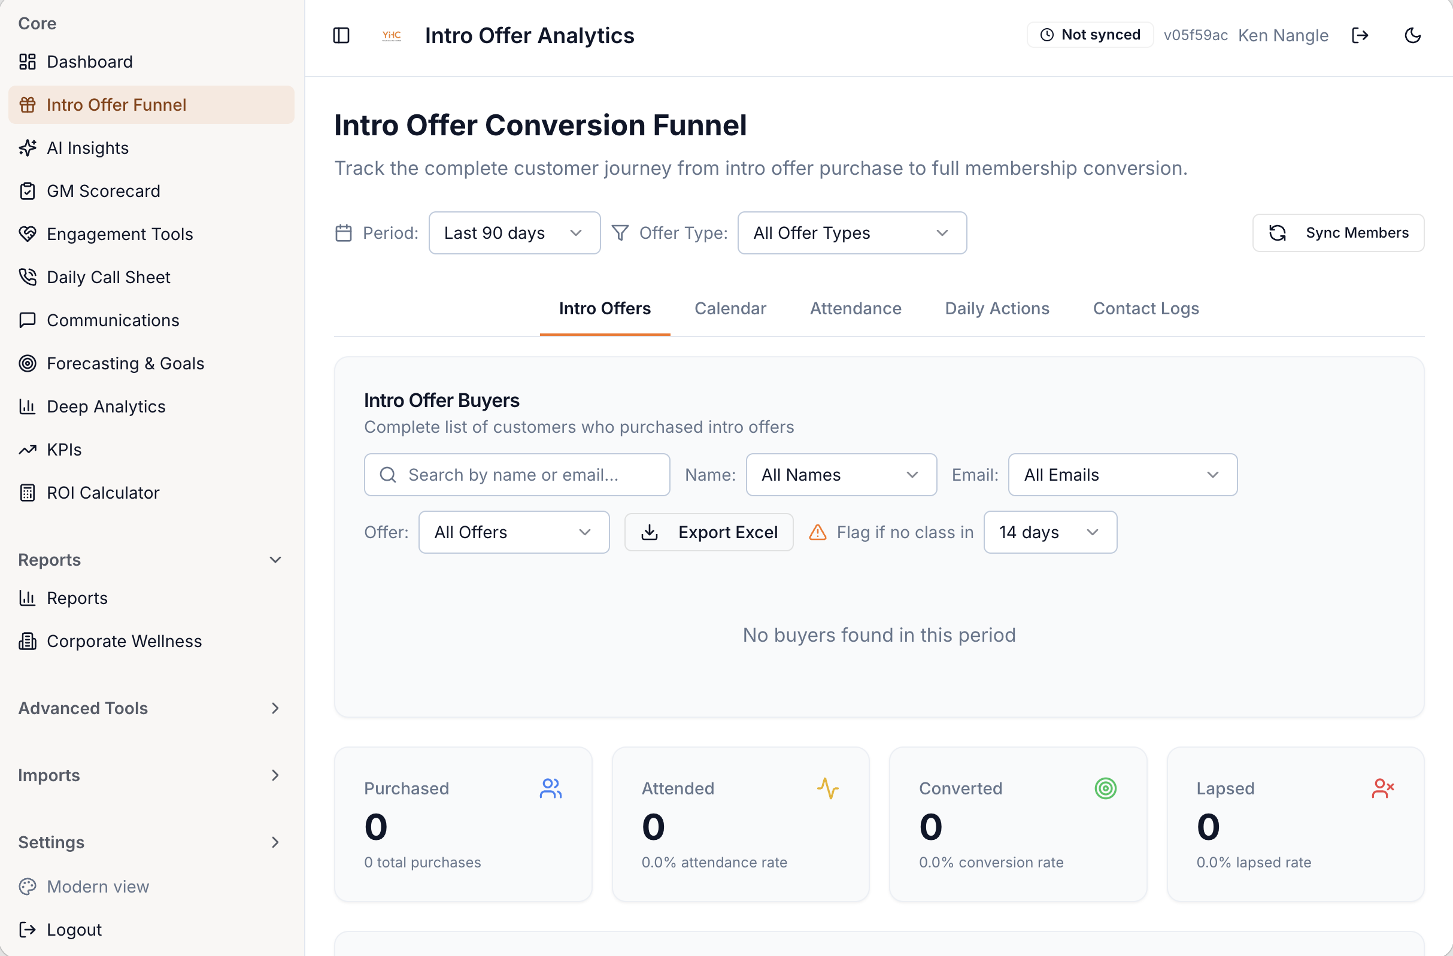Open Engagement Tools page

(x=151, y=234)
